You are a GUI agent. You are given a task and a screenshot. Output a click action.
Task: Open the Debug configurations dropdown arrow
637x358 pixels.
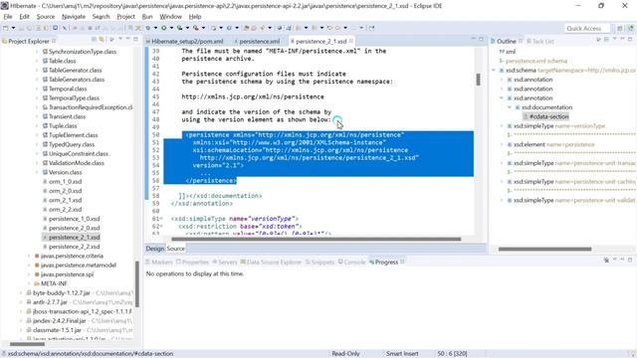(x=155, y=28)
